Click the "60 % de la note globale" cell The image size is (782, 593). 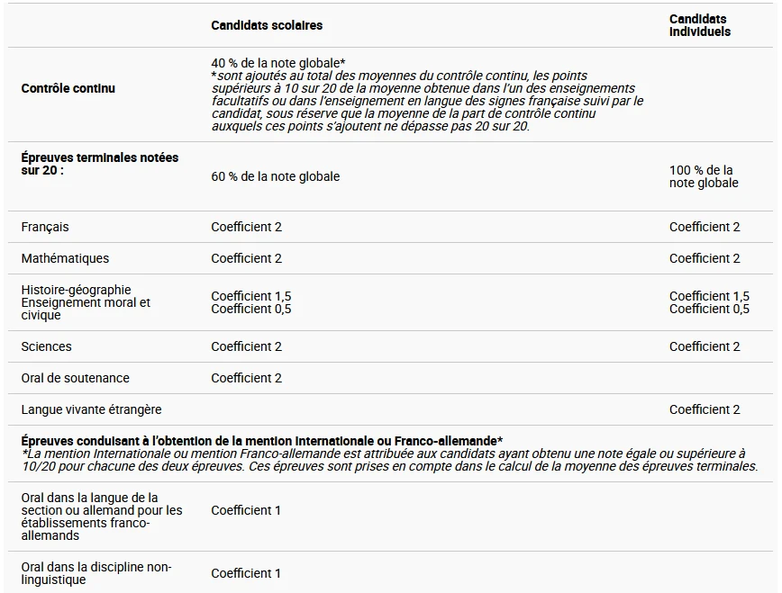(x=276, y=176)
